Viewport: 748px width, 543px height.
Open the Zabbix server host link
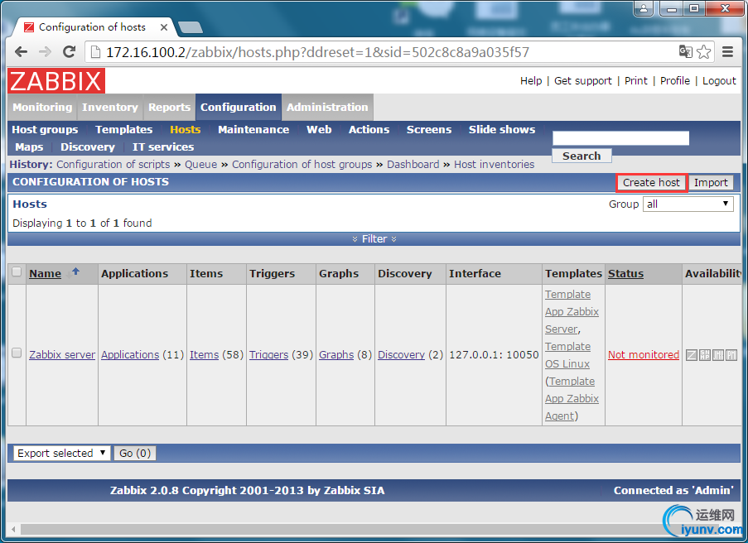62,355
